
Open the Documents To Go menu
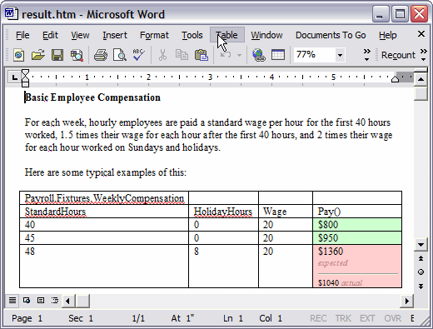click(331, 35)
